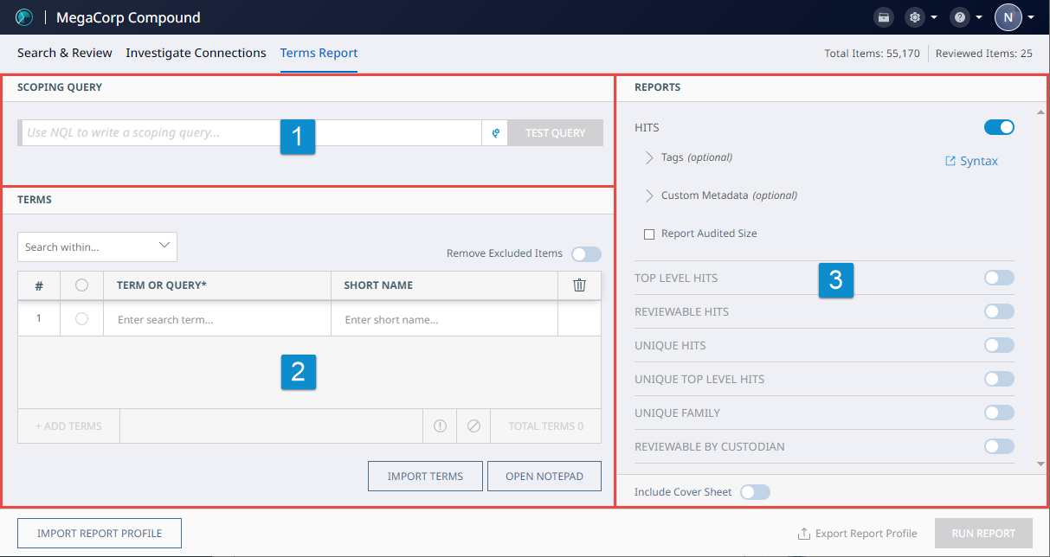1050x557 pixels.
Task: Click the MegaCorp app logo icon
Action: click(x=24, y=17)
